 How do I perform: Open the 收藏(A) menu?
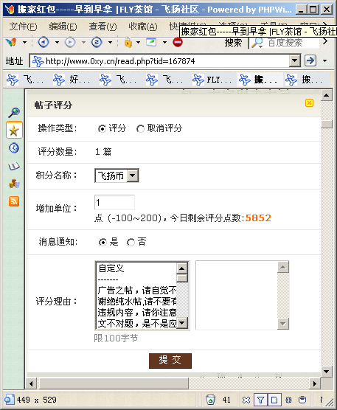coord(143,27)
